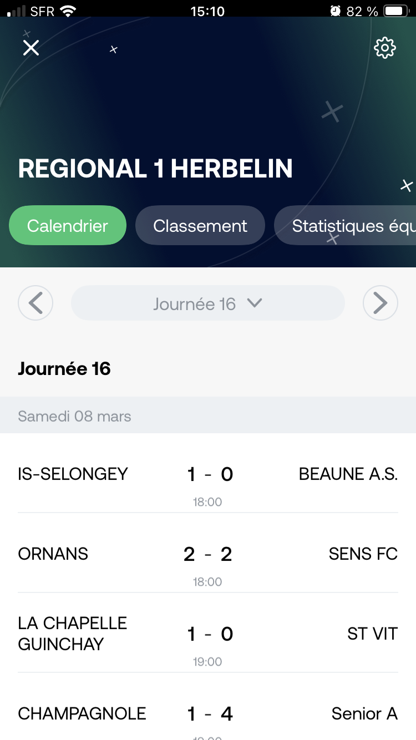Tap the Wi-Fi icon in status bar
Screen dimensions: 416x740
(x=68, y=11)
